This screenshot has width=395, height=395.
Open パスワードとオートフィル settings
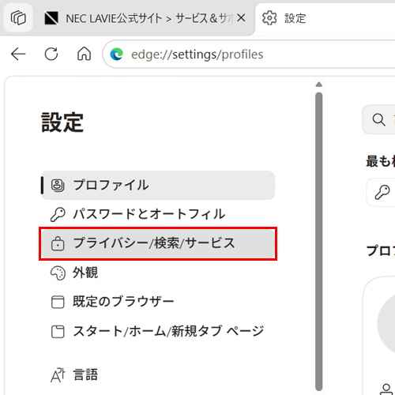158,214
